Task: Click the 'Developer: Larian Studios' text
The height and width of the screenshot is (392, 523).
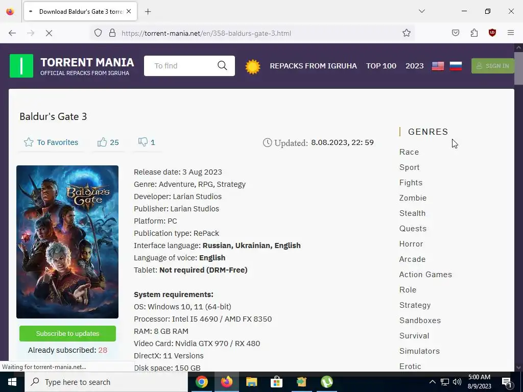Action: [x=178, y=197]
